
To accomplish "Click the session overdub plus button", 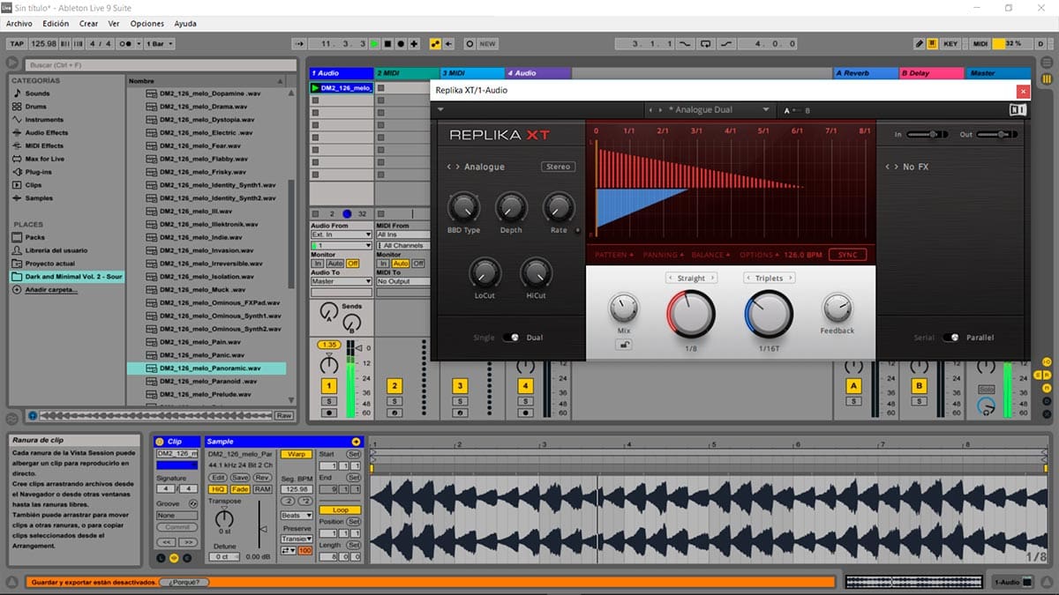I will tap(414, 43).
